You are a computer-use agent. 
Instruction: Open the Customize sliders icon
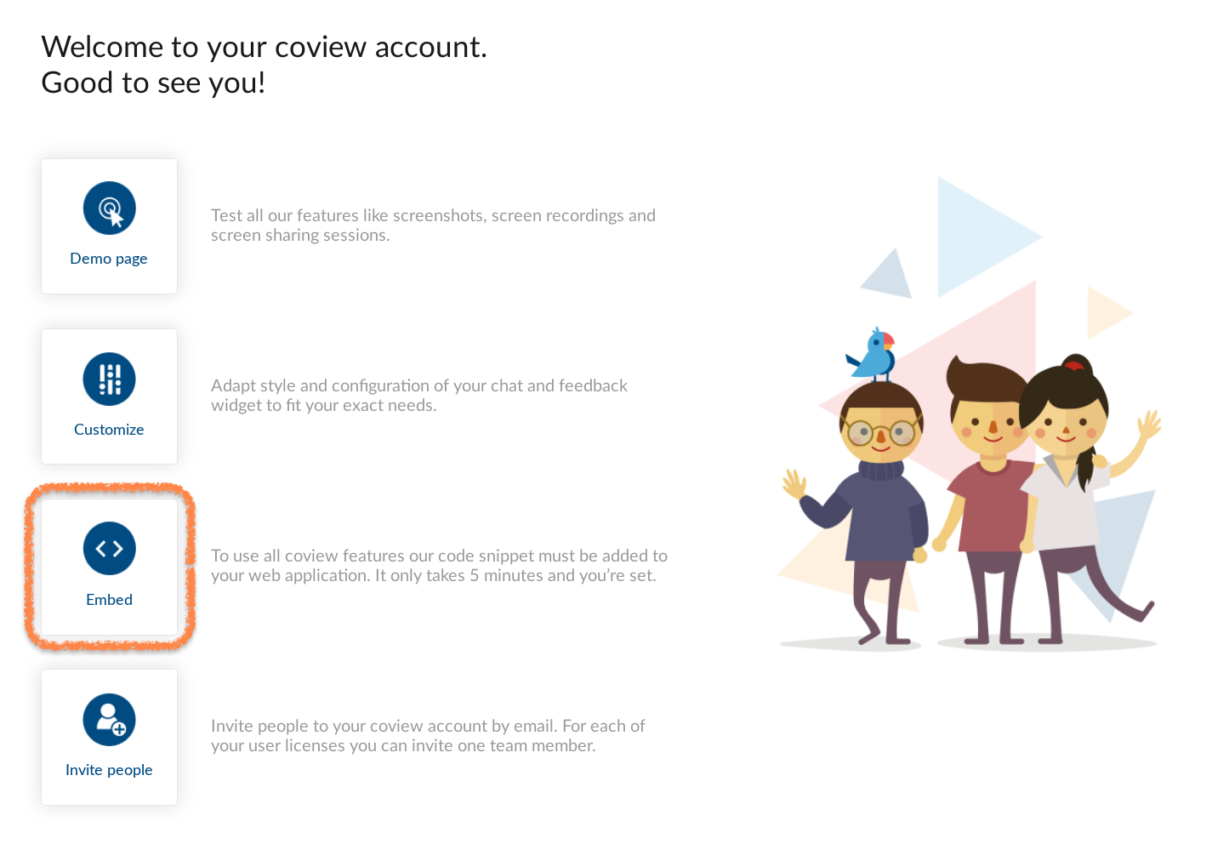(109, 379)
